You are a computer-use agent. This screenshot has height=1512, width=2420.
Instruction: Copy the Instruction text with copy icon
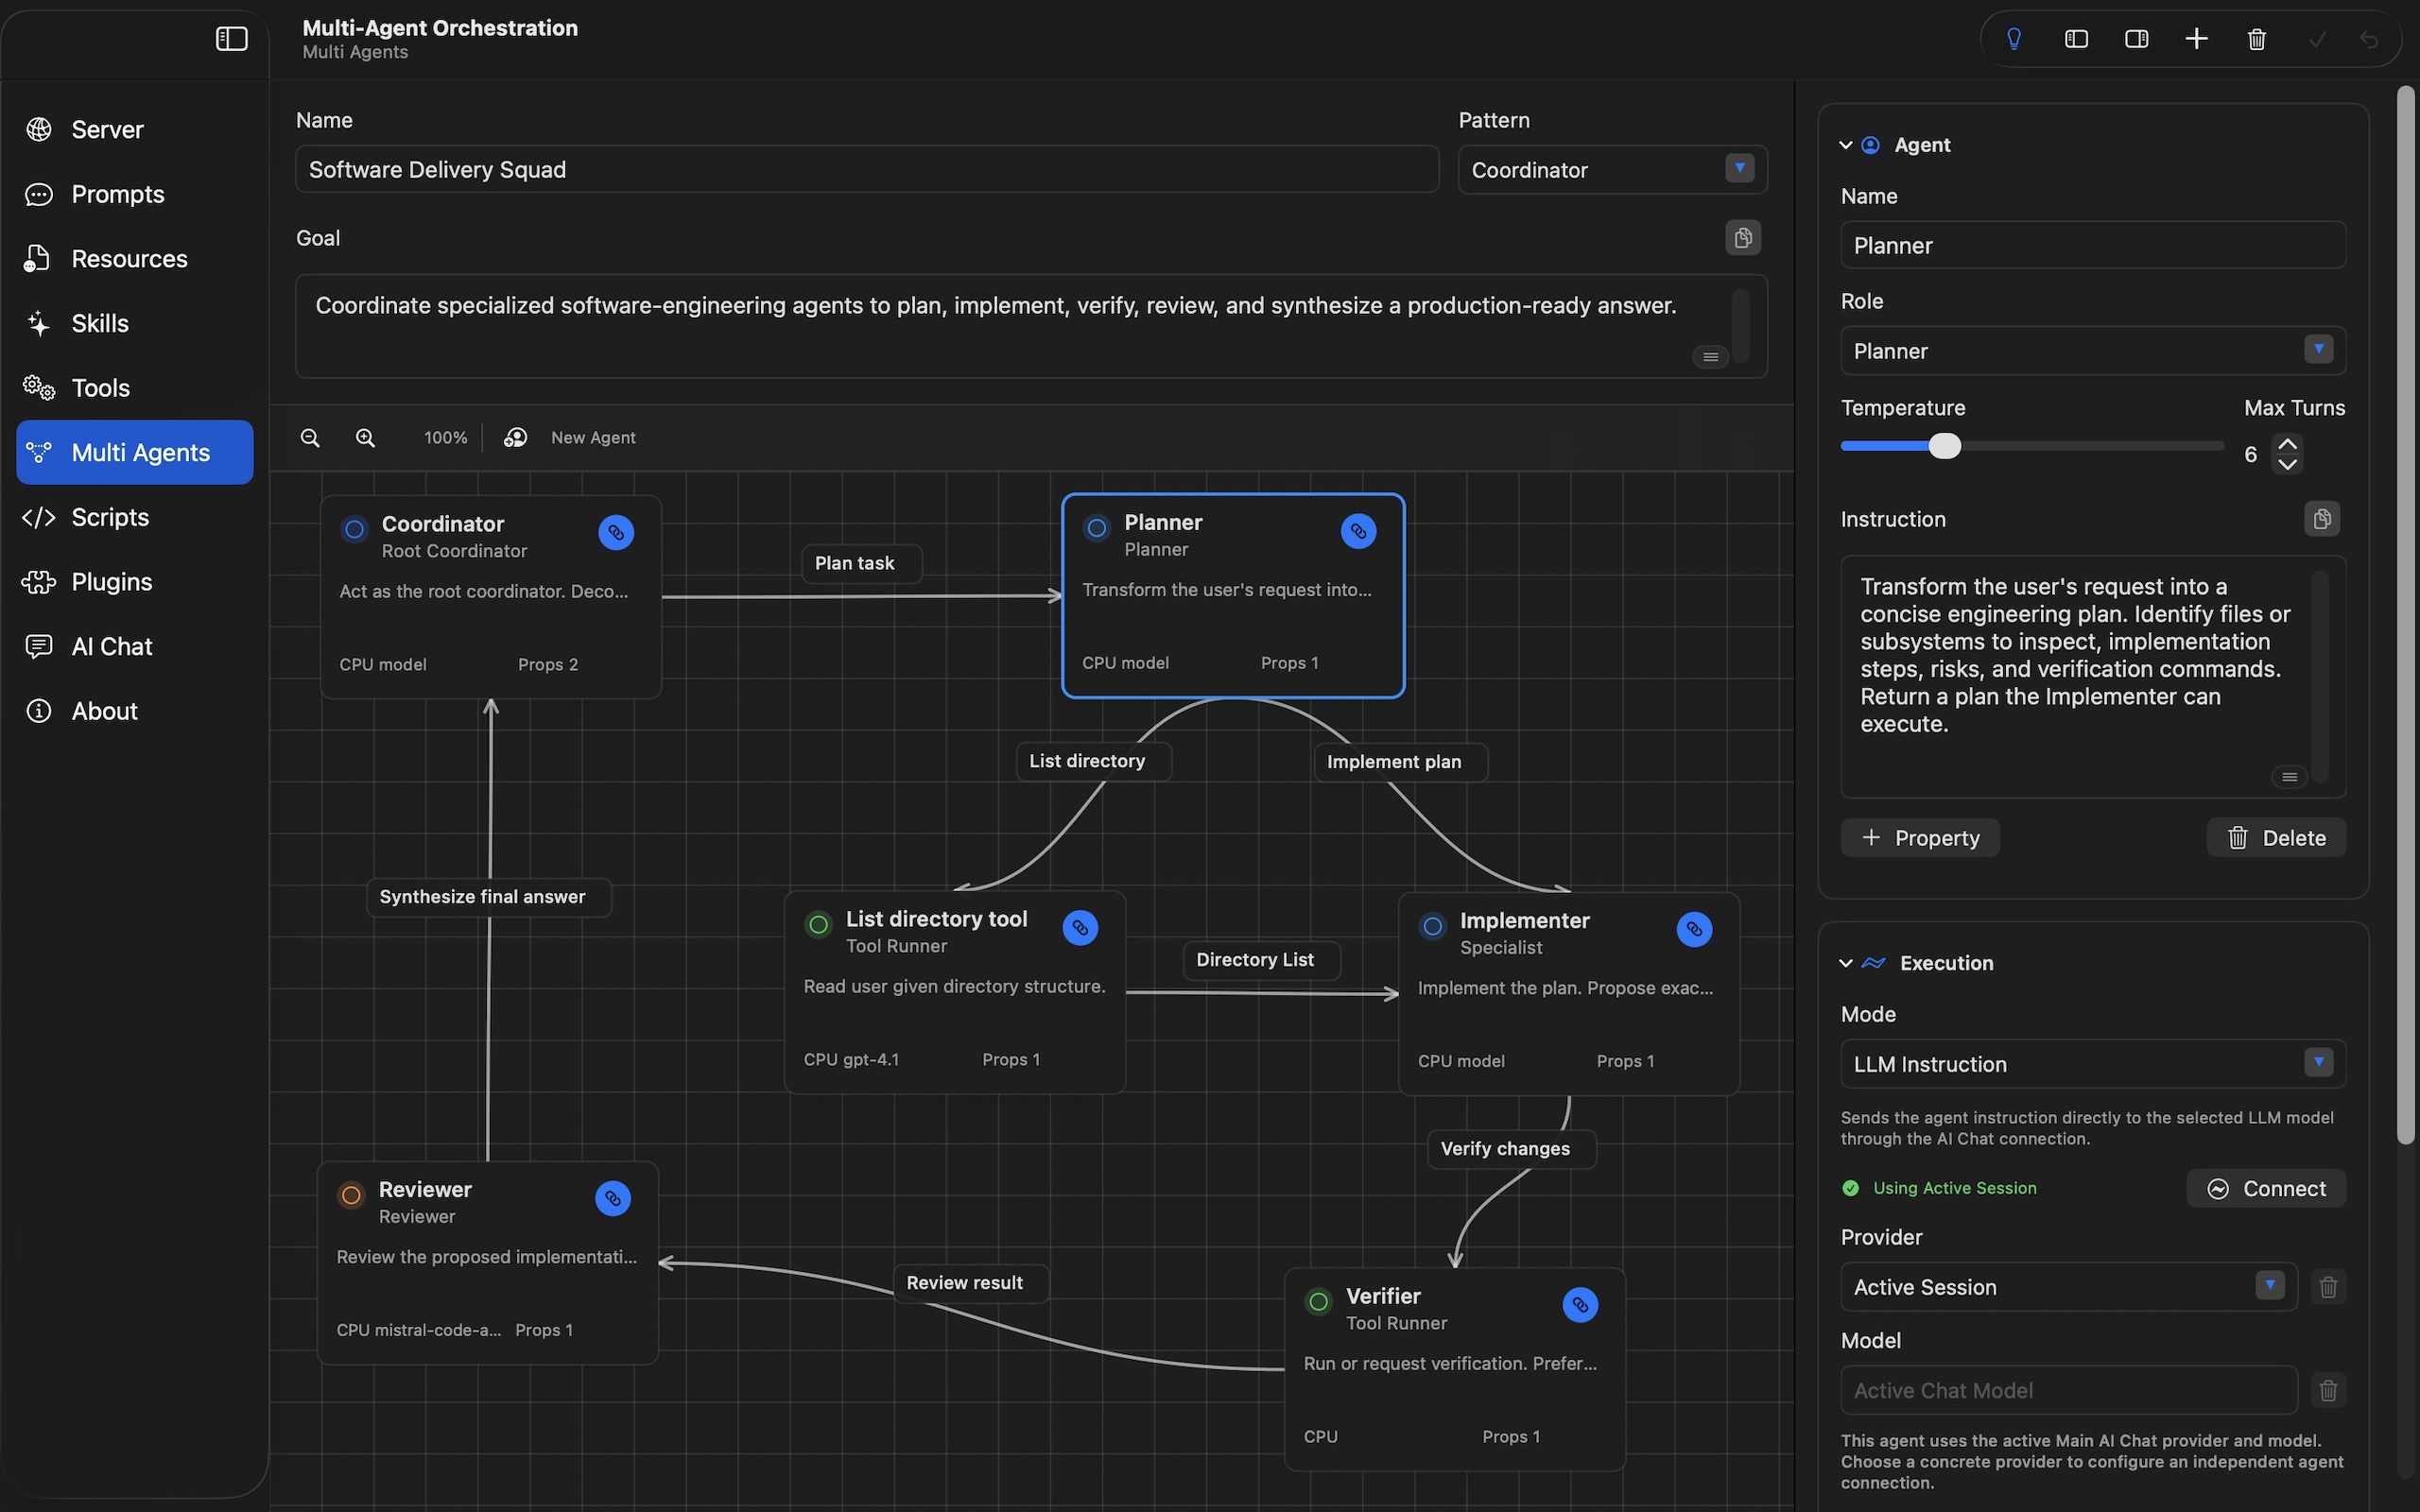pos(2322,519)
